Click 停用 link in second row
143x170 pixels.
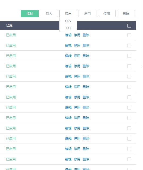pyautogui.click(x=77, y=45)
